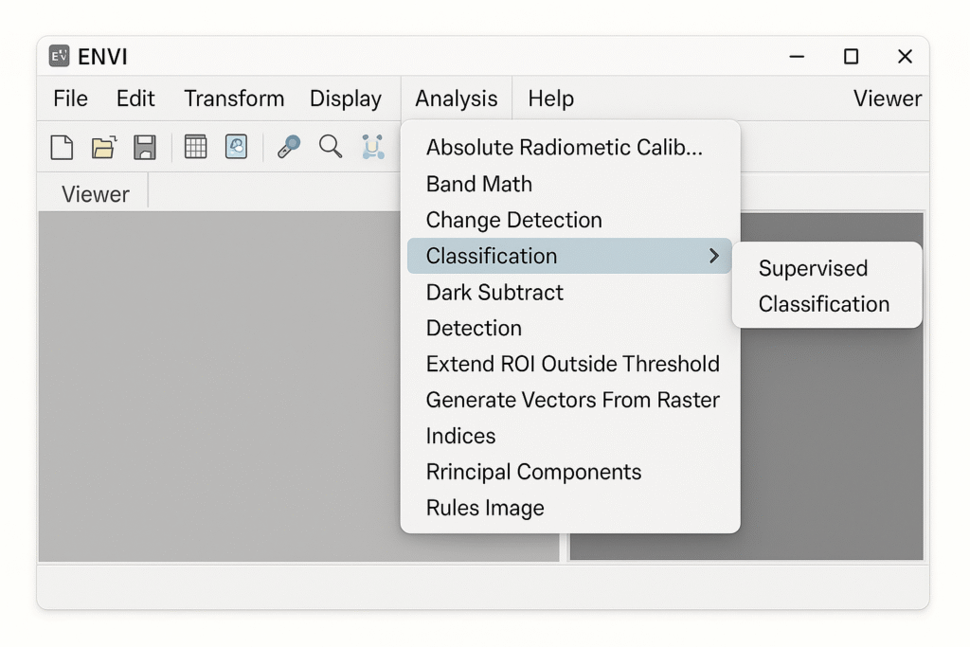This screenshot has height=647, width=970.
Task: Minimize the ENVI window
Action: point(797,56)
